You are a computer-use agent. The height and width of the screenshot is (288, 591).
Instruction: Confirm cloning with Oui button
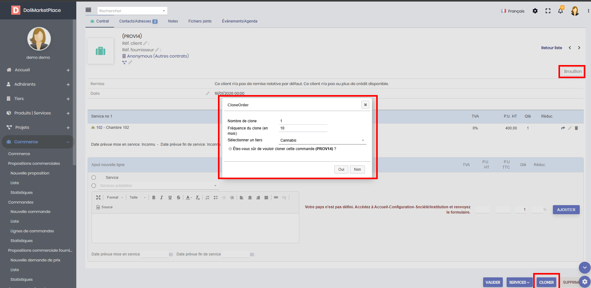pos(341,169)
